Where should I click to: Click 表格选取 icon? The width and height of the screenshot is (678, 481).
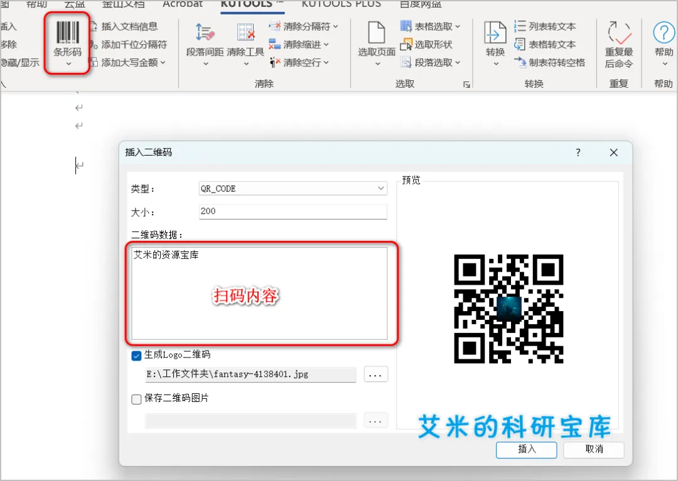coord(406,26)
